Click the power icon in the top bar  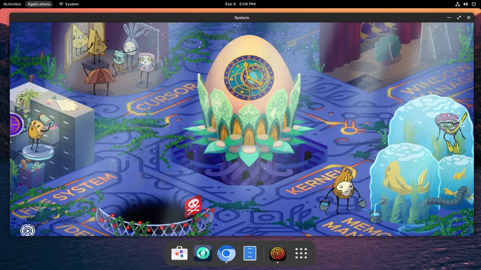pyautogui.click(x=473, y=4)
